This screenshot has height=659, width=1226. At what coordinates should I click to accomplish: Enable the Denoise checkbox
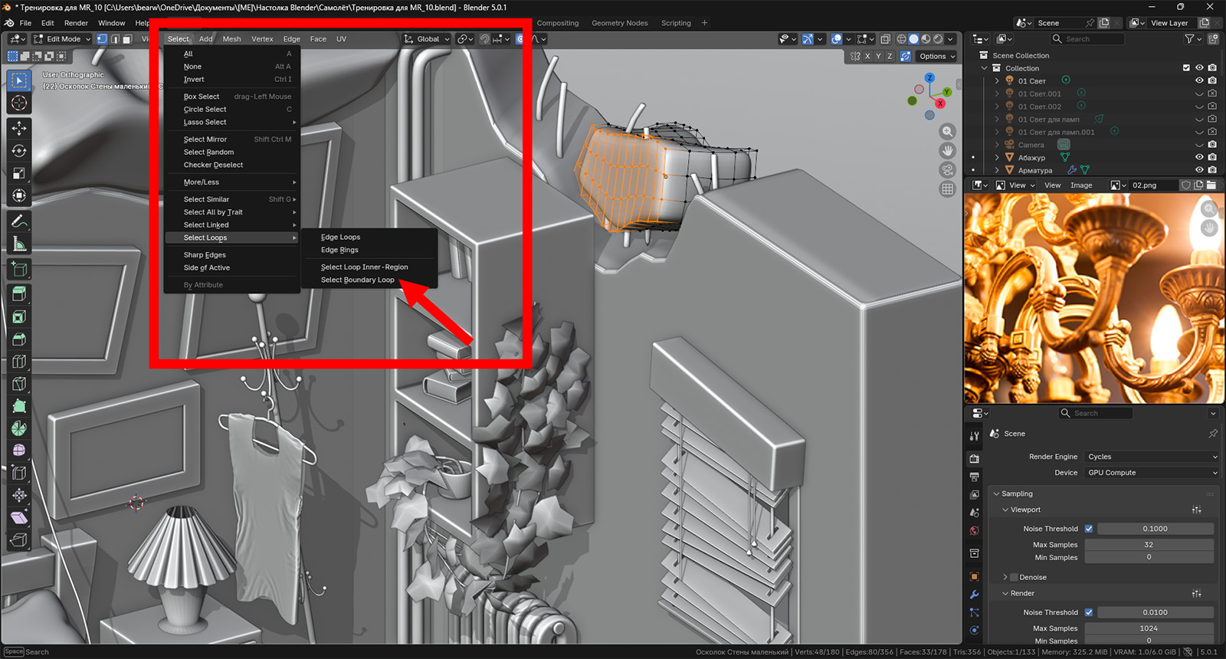1014,578
